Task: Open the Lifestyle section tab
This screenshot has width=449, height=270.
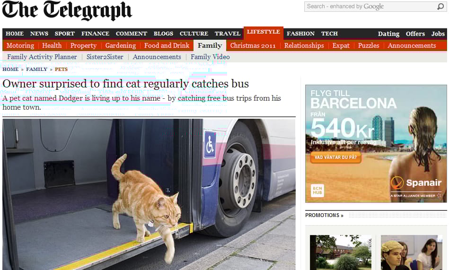Action: [264, 32]
